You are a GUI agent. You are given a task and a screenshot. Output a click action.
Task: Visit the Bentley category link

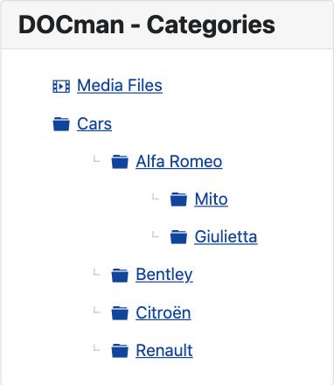click(164, 275)
